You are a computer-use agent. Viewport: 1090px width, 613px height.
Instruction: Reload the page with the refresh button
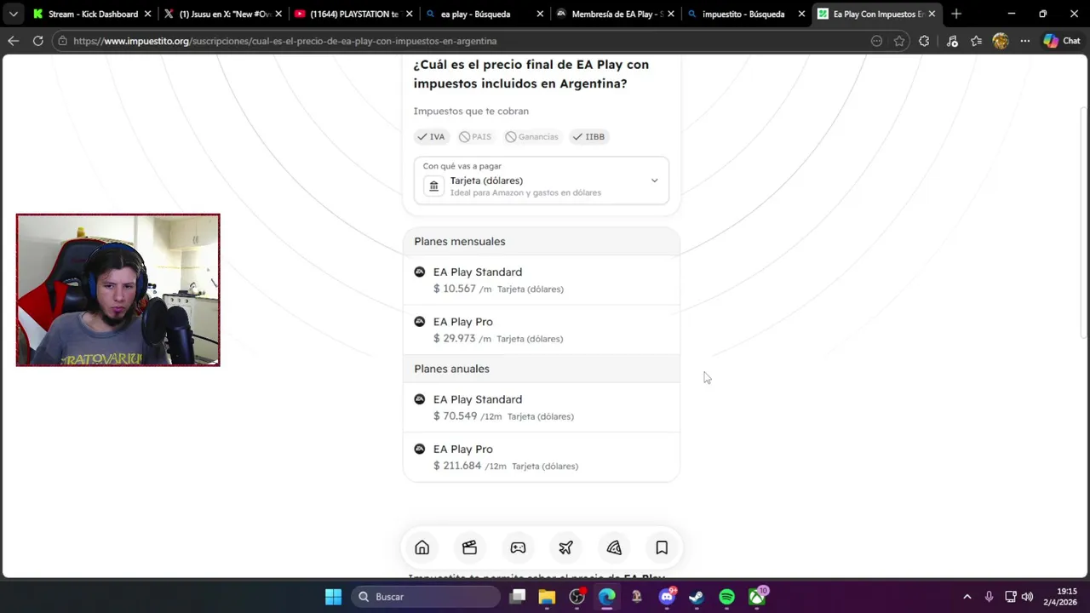pos(37,41)
